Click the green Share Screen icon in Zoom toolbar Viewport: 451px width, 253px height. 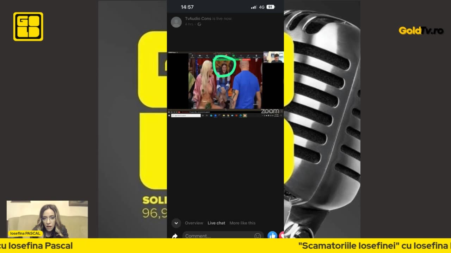point(234,56)
